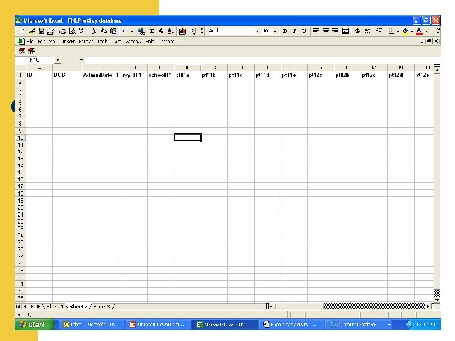Click the Excel workbook icon beside File menu
Viewport: 455px width, 341px height.
[21, 41]
